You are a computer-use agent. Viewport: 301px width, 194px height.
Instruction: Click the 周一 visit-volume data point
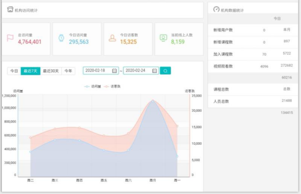point(177,156)
